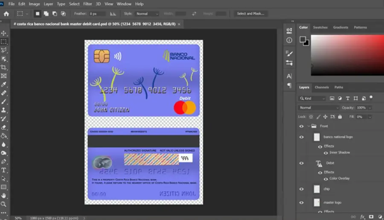
Task: Select the Lasso tool
Action: [x=4, y=50]
